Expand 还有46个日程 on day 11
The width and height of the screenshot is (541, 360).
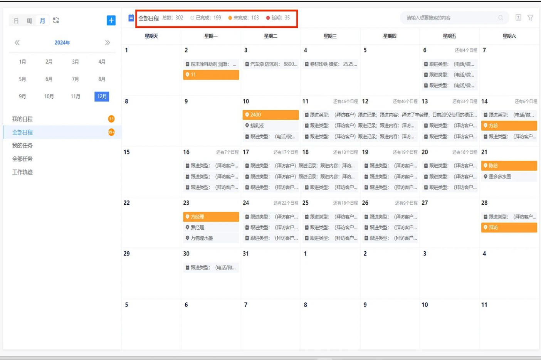pyautogui.click(x=345, y=101)
